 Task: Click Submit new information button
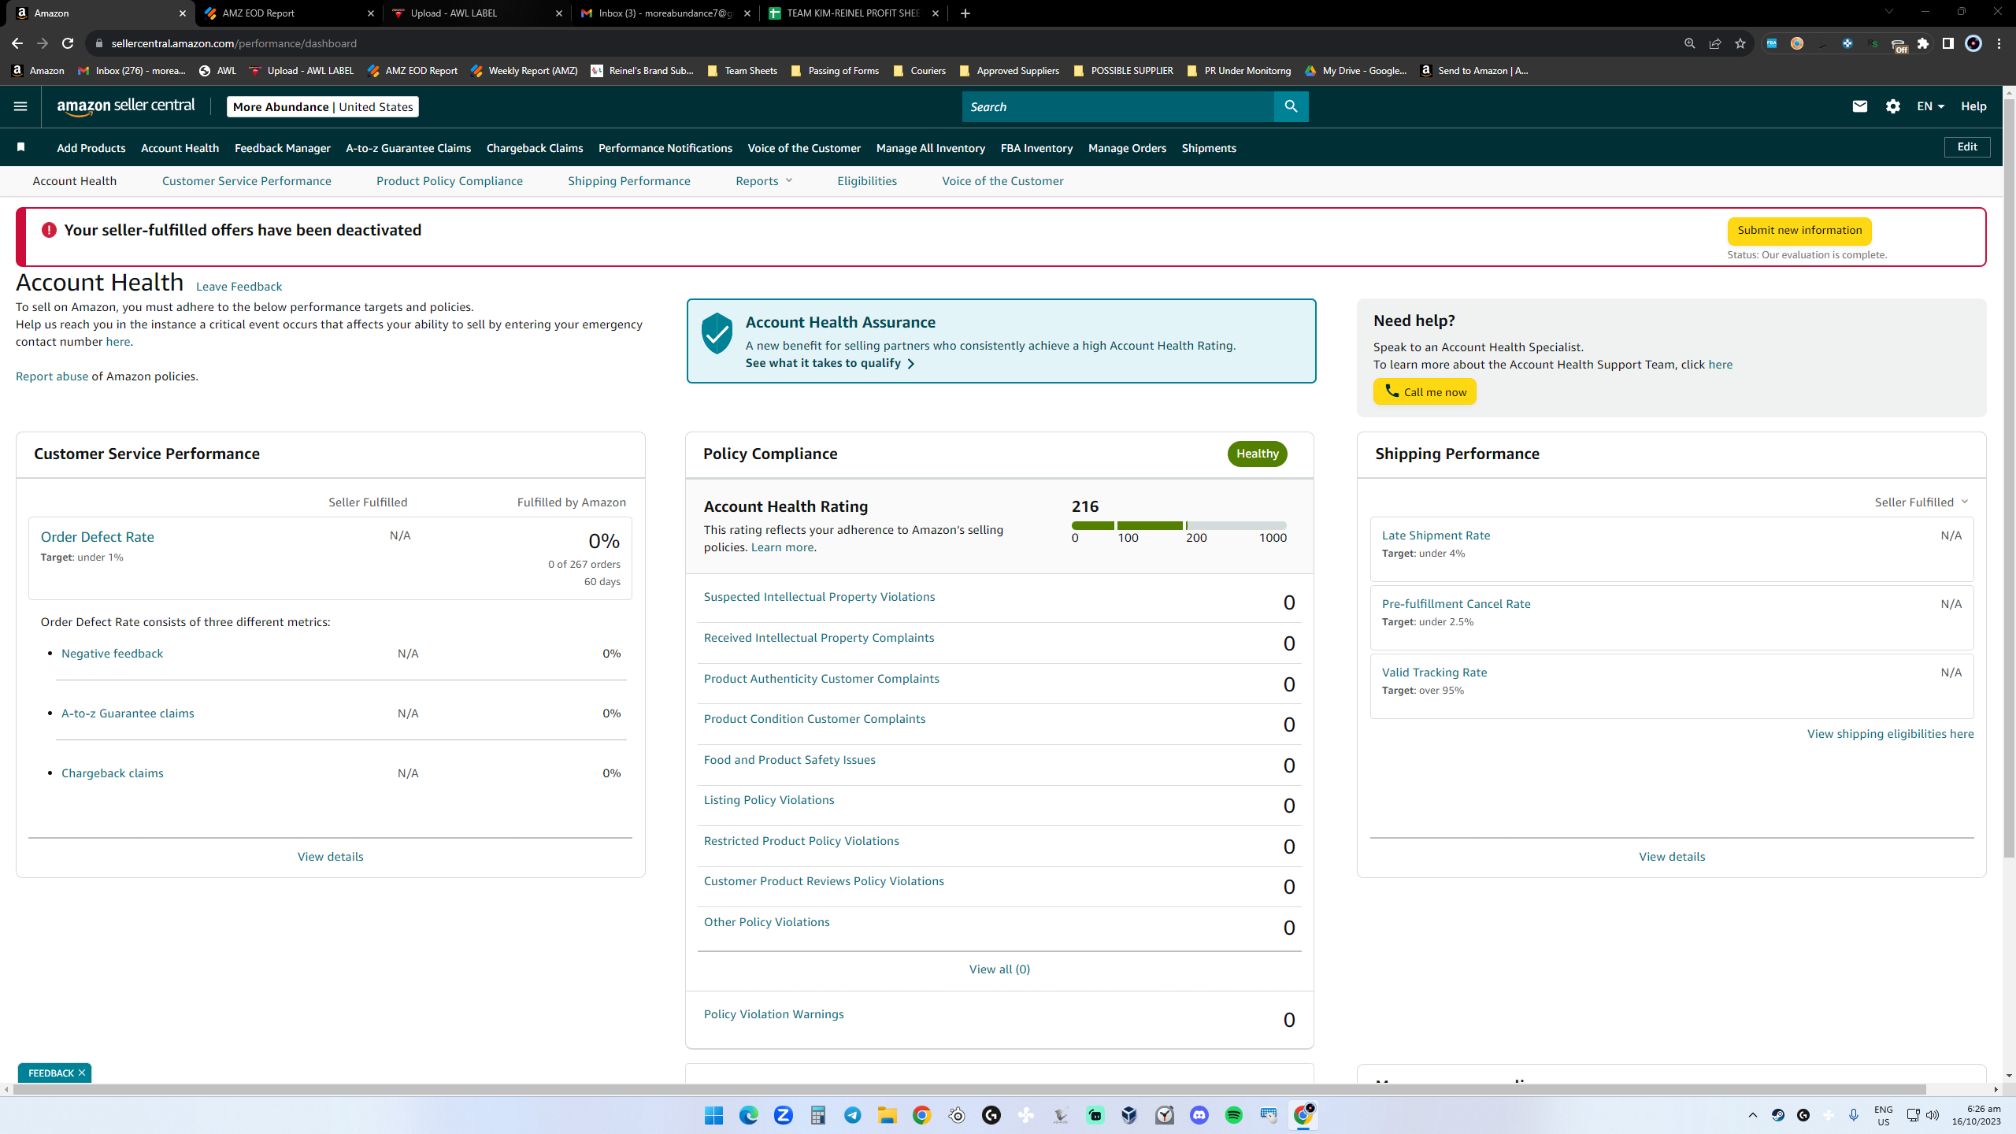[x=1799, y=231]
